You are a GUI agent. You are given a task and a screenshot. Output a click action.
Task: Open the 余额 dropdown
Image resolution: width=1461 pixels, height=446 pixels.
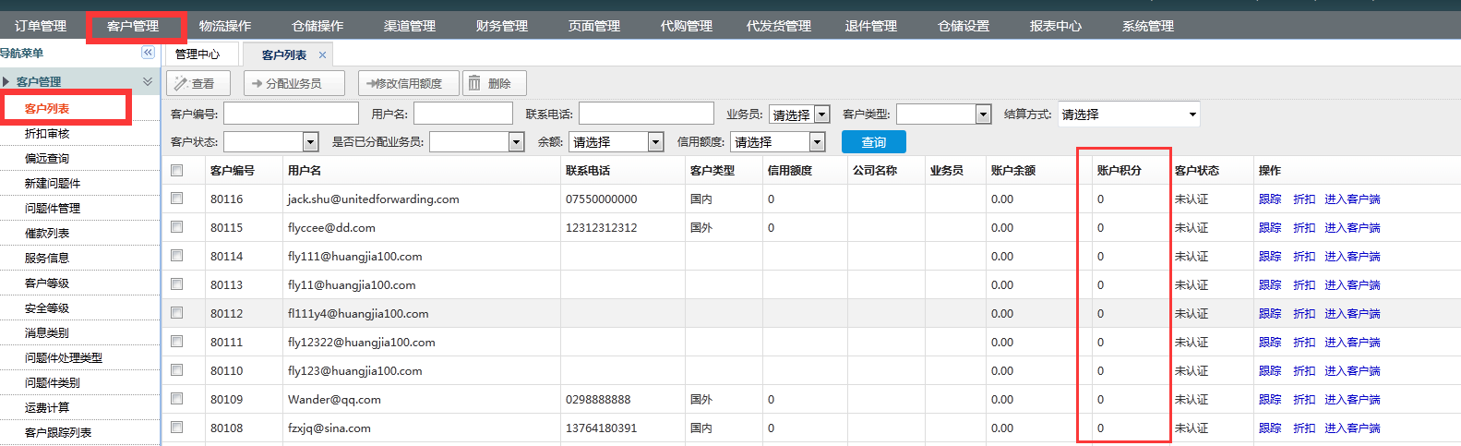(x=617, y=141)
